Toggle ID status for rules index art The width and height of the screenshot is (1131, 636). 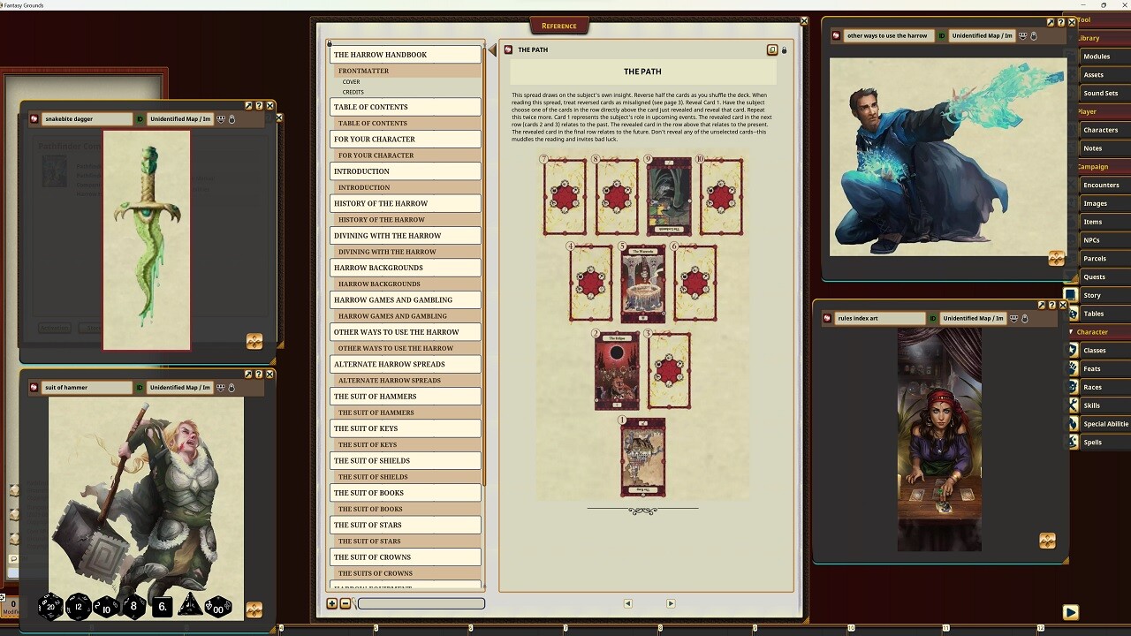933,318
